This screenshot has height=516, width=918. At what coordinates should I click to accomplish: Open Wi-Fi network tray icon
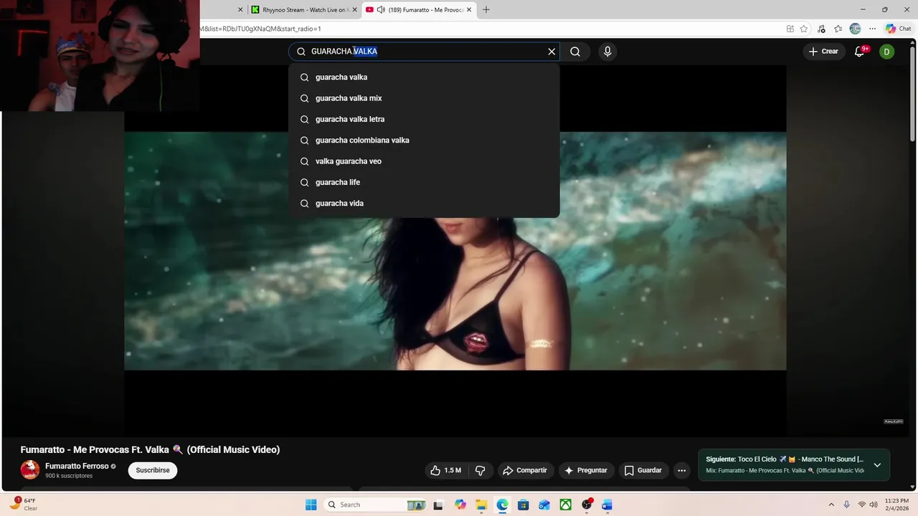pos(862,505)
